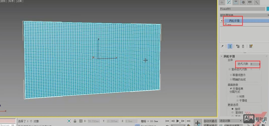Open the Utilities wrench tab
Image resolution: width=269 pixels, height=126 pixels.
(257, 2)
